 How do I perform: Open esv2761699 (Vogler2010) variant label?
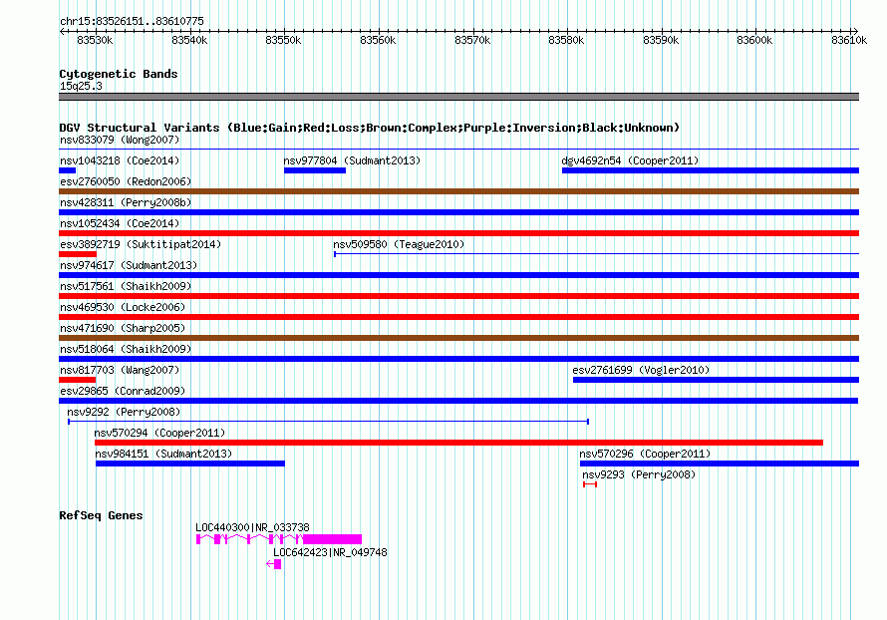pyautogui.click(x=641, y=370)
